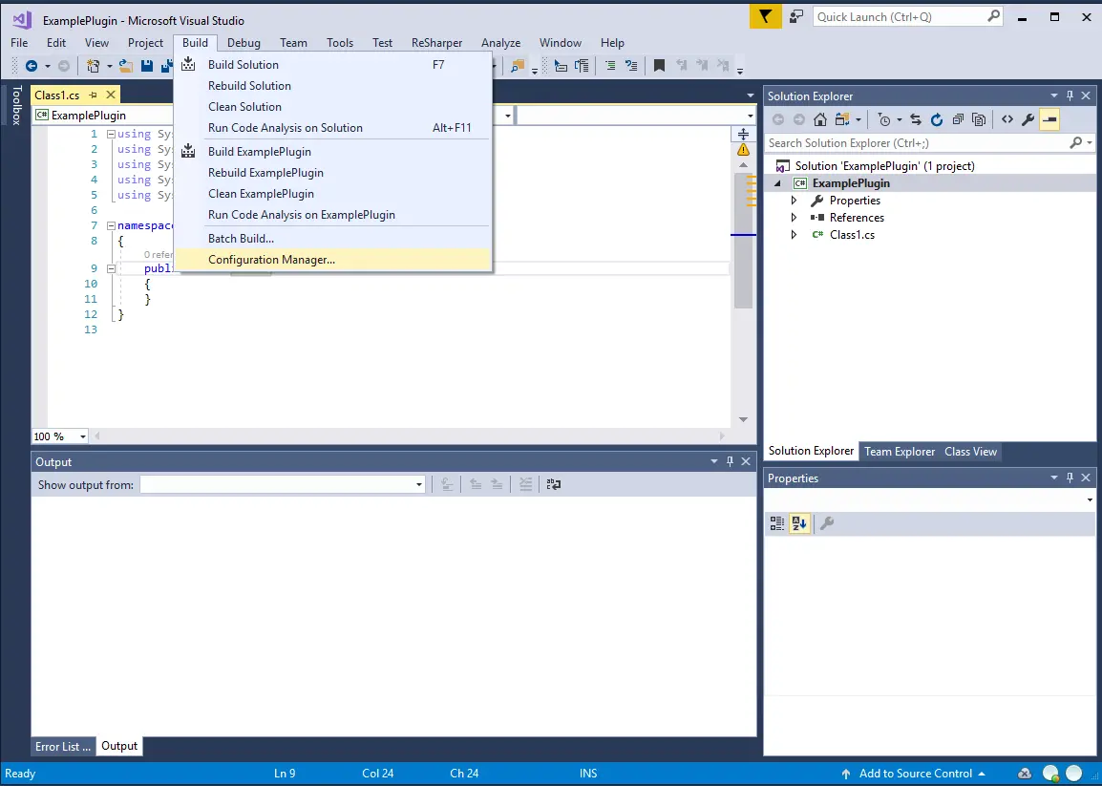
Task: Toggle Alphabetical sort in Properties panel
Action: (x=799, y=523)
